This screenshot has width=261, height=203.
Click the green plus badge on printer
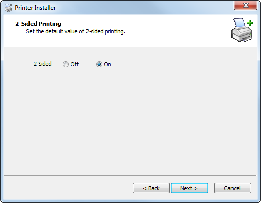coord(250,23)
